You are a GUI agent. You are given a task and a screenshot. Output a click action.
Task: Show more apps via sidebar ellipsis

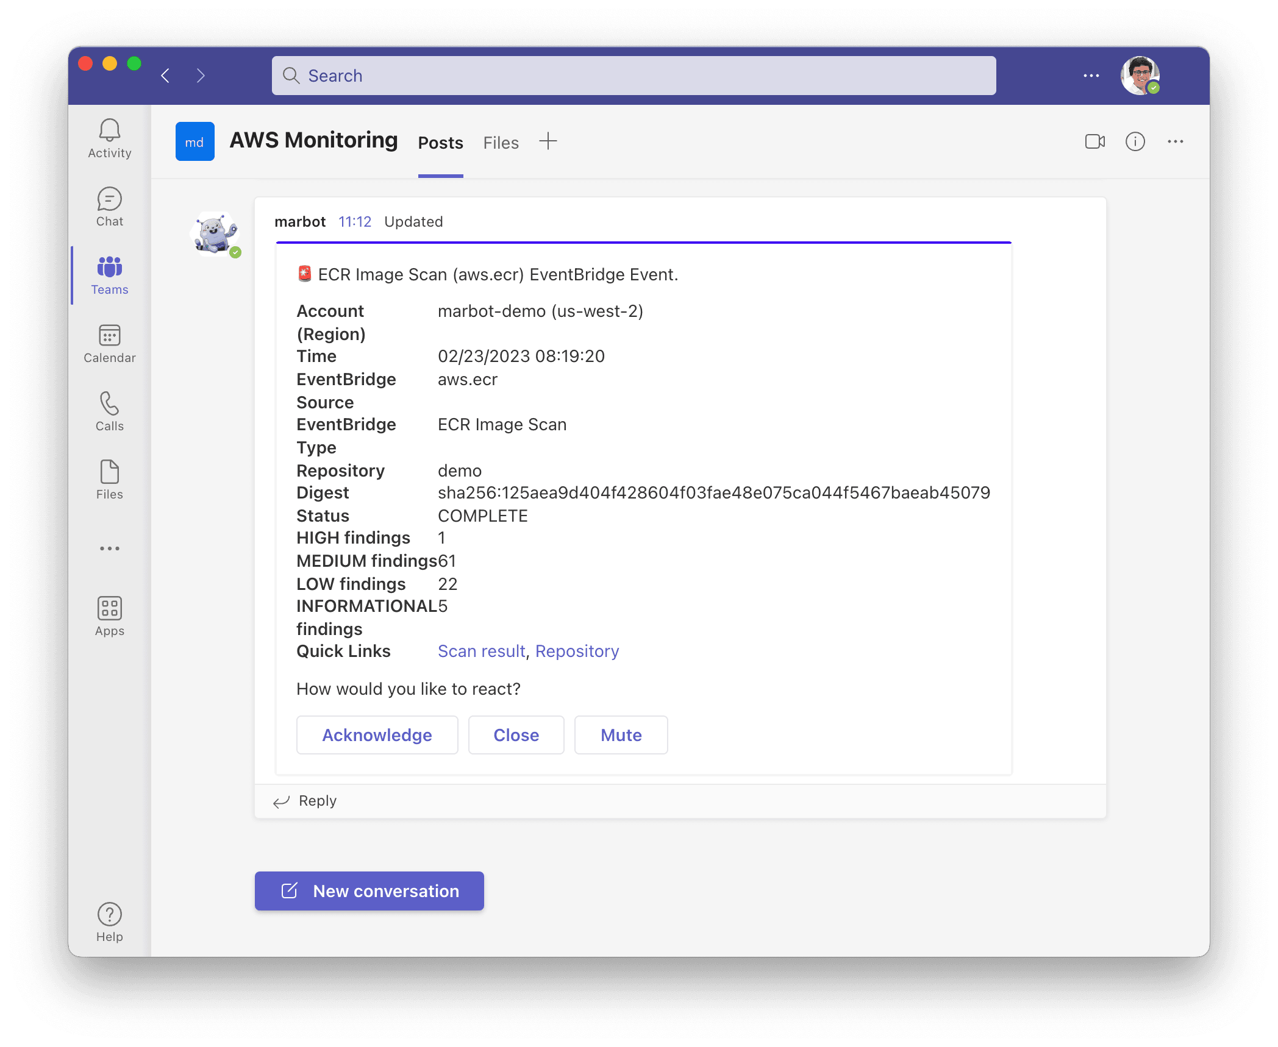(x=110, y=548)
